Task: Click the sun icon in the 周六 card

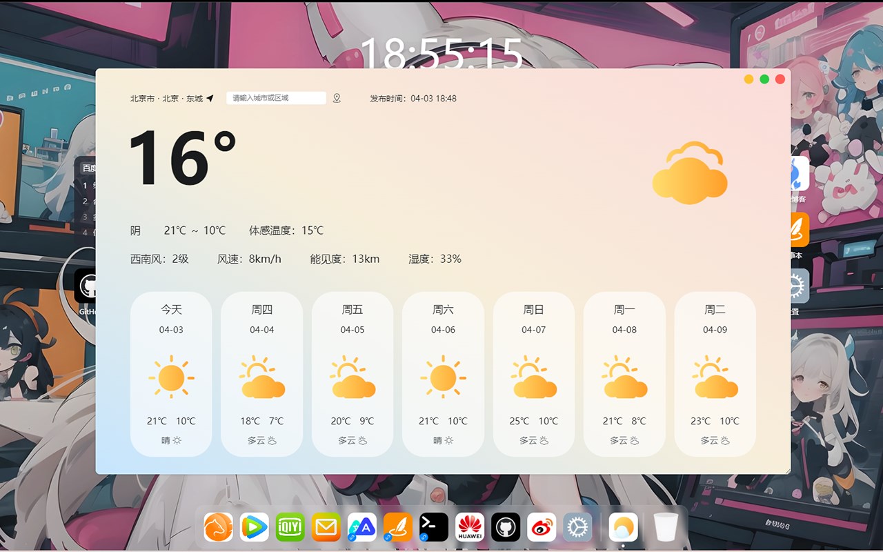Action: [443, 377]
